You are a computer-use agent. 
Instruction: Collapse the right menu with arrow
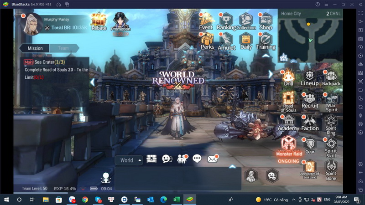coord(271,74)
